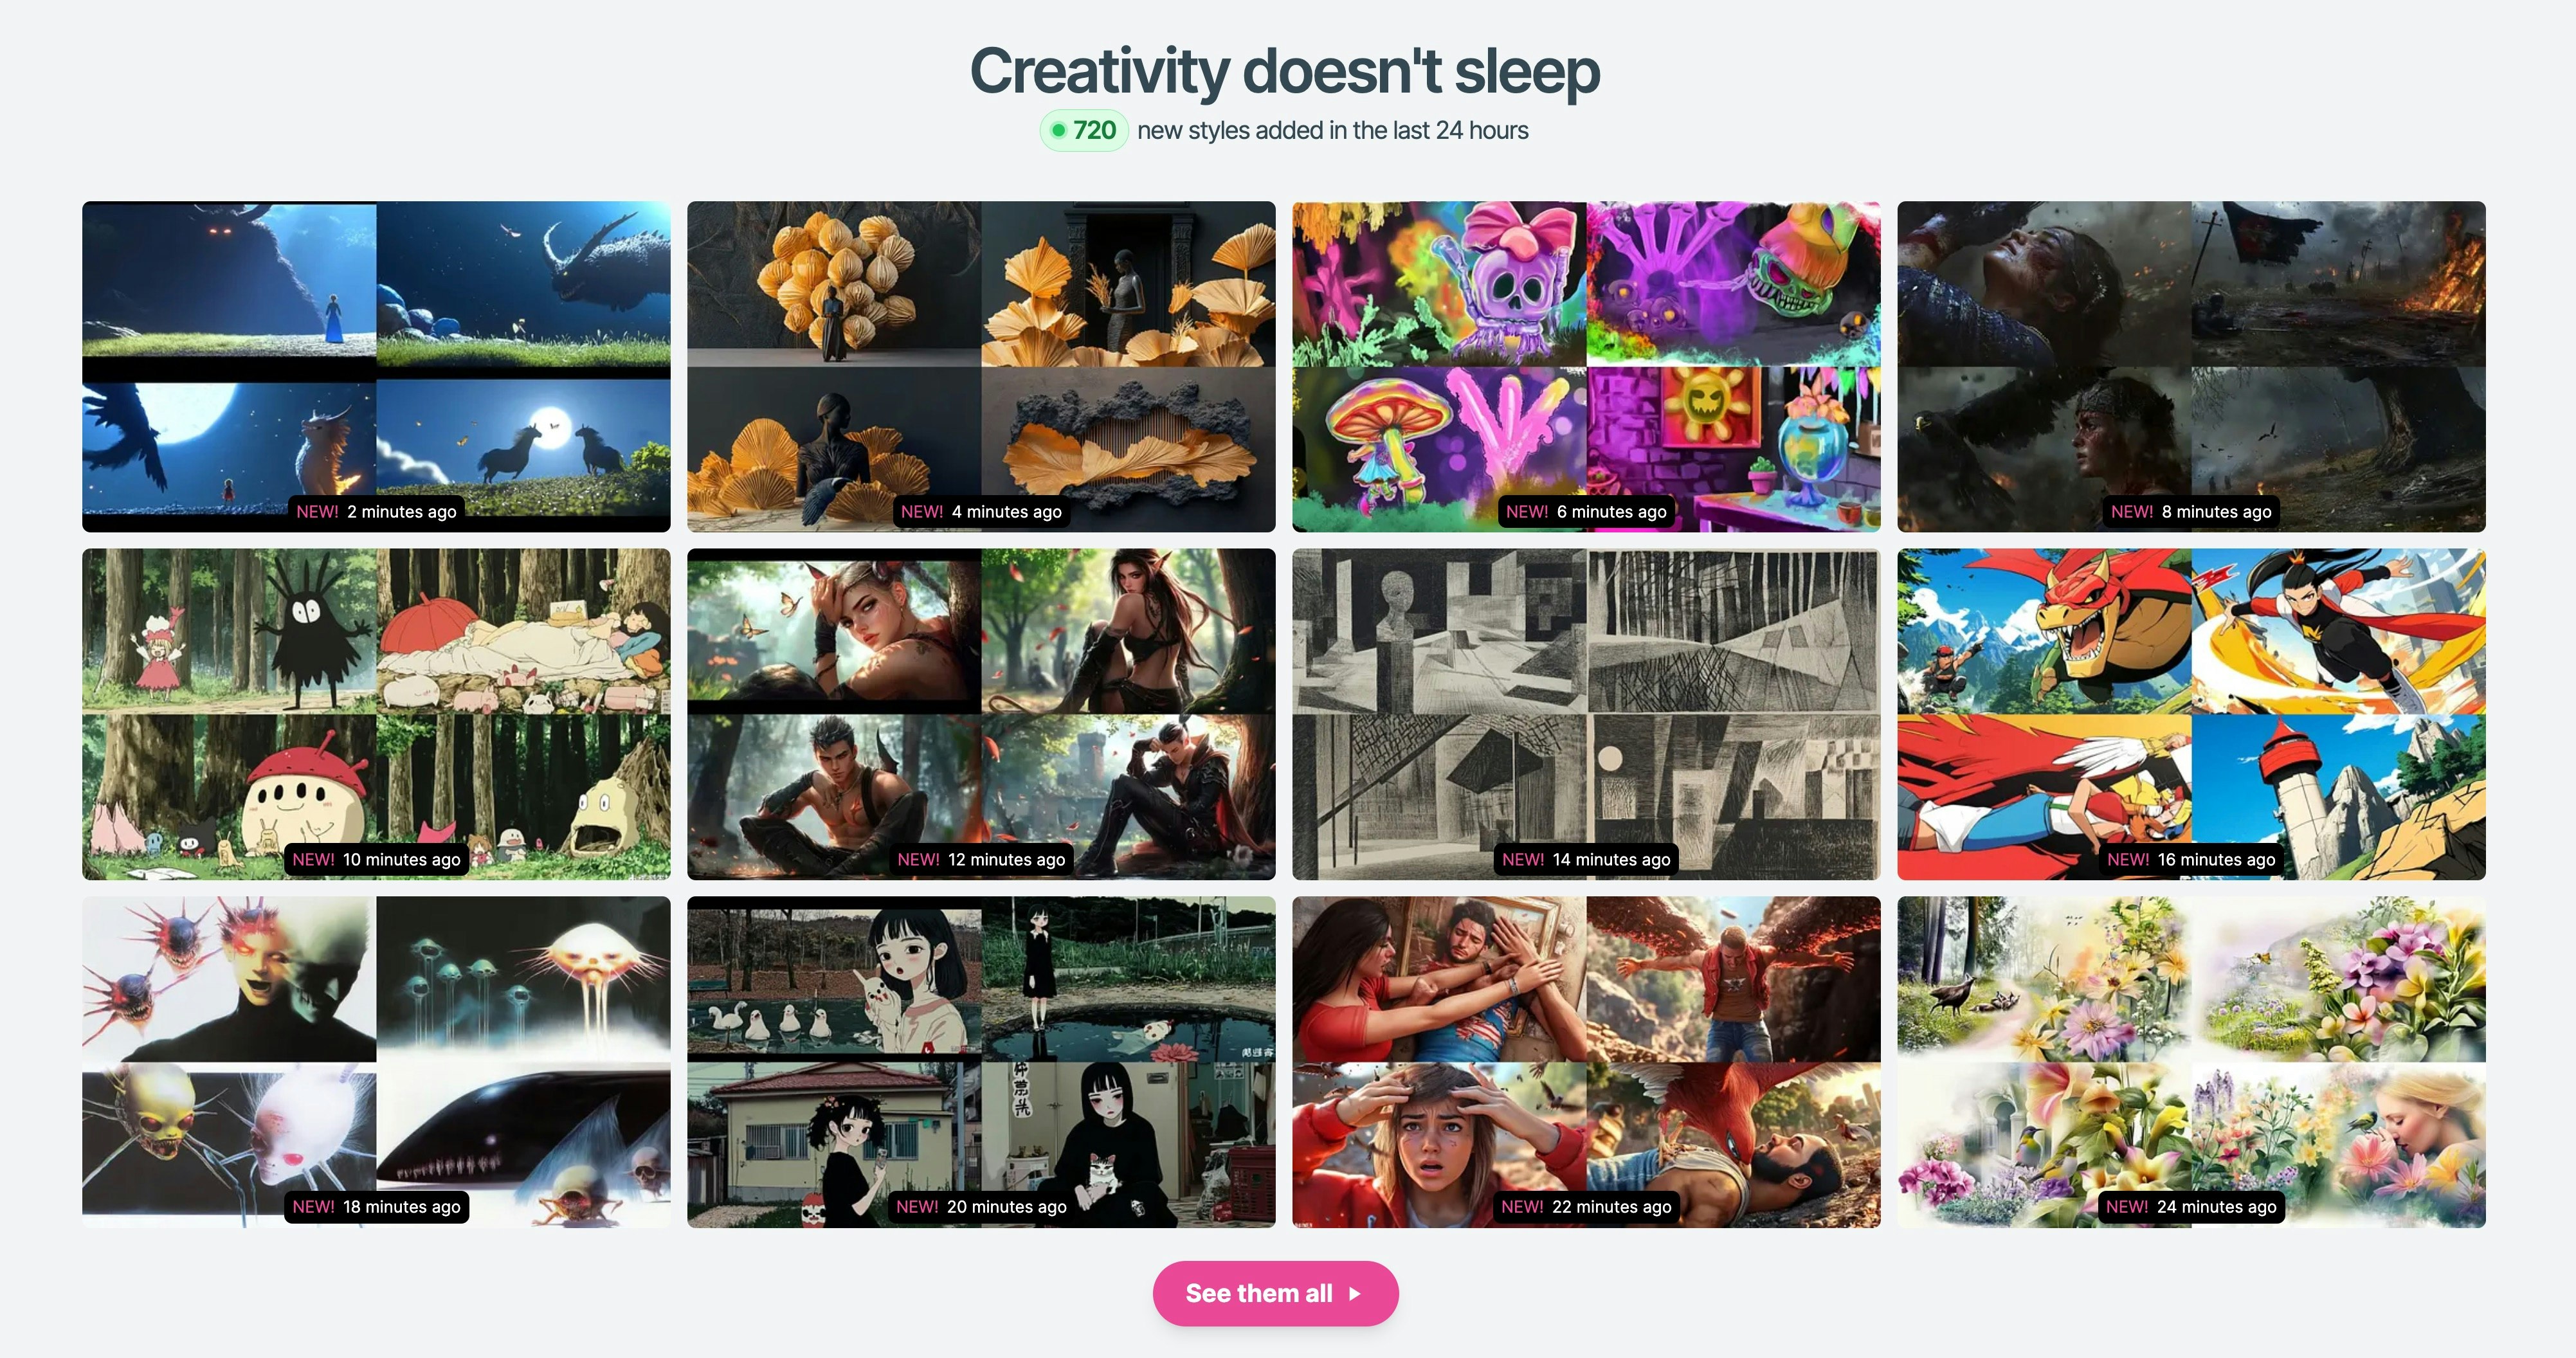Open the blue moonlit creatures style card
This screenshot has height=1358, width=2576.
click(x=376, y=366)
